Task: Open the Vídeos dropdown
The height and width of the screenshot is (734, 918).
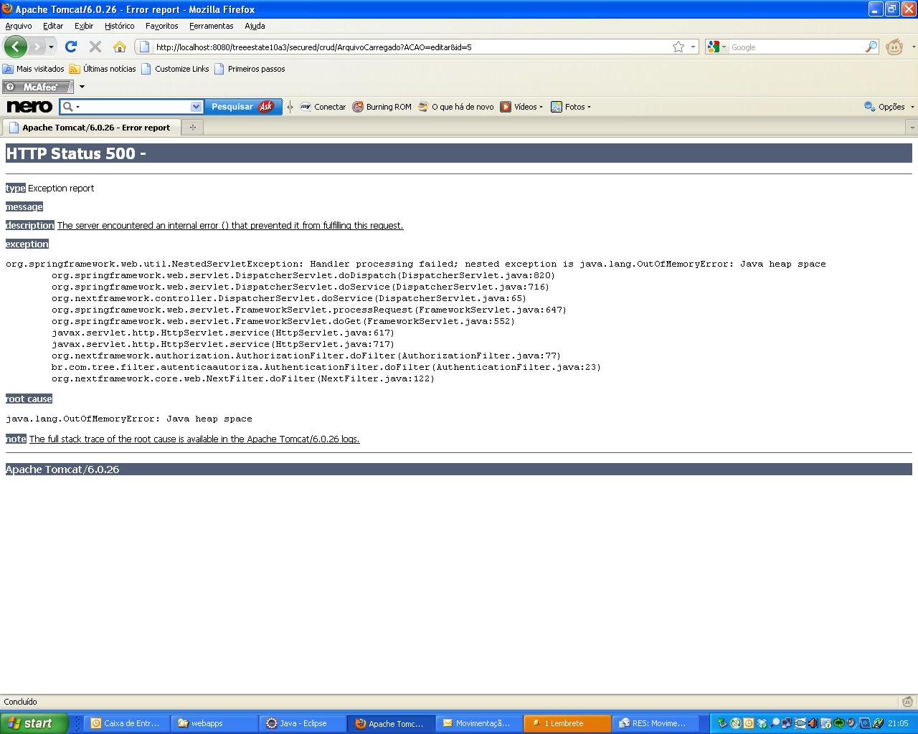Action: click(x=521, y=107)
